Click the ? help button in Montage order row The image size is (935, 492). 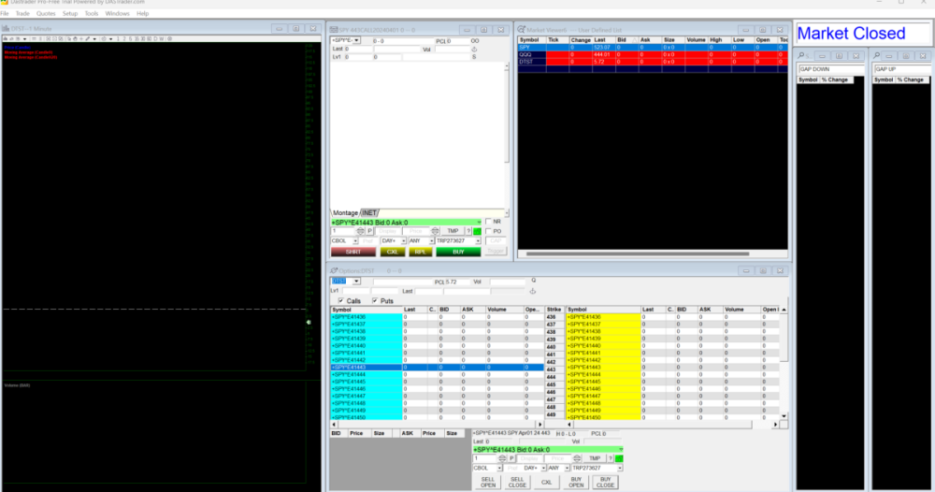[x=467, y=231]
